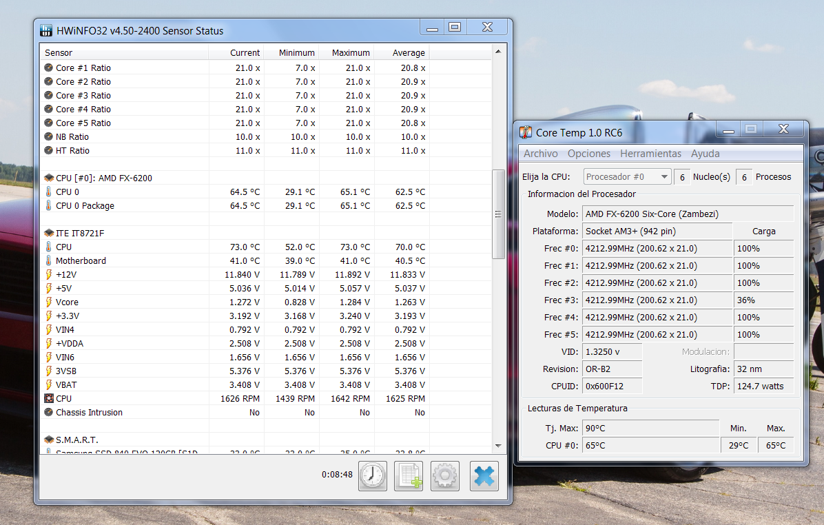Screen dimensions: 824x525
Task: Click the Core Temp title bar icon
Action: pos(526,132)
